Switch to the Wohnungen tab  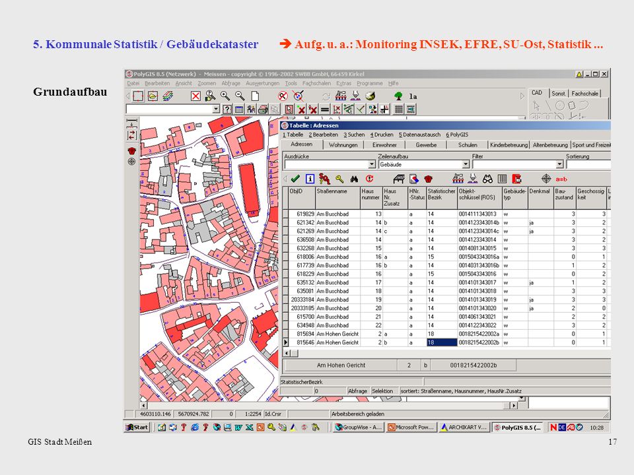click(343, 144)
